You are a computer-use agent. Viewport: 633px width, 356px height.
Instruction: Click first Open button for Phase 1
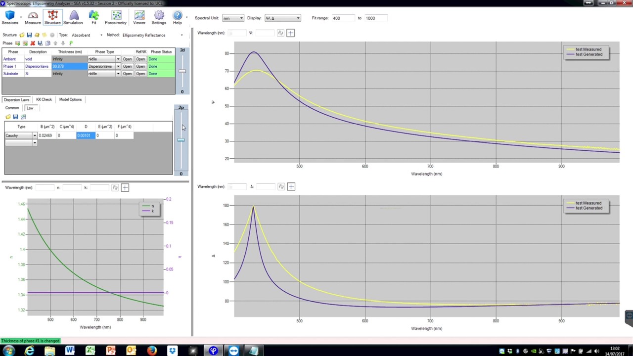pyautogui.click(x=127, y=66)
